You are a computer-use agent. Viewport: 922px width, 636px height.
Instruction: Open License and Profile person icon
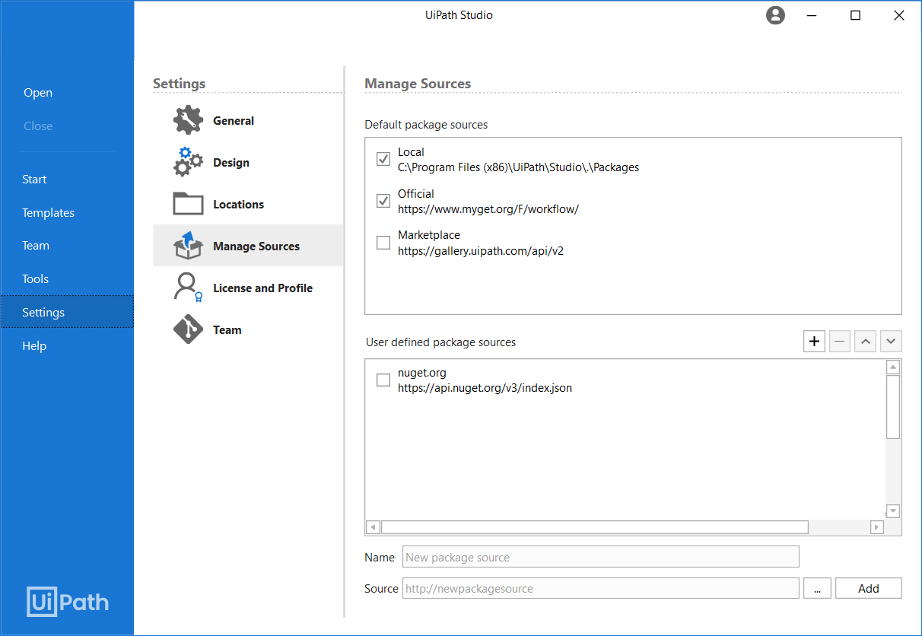click(188, 288)
